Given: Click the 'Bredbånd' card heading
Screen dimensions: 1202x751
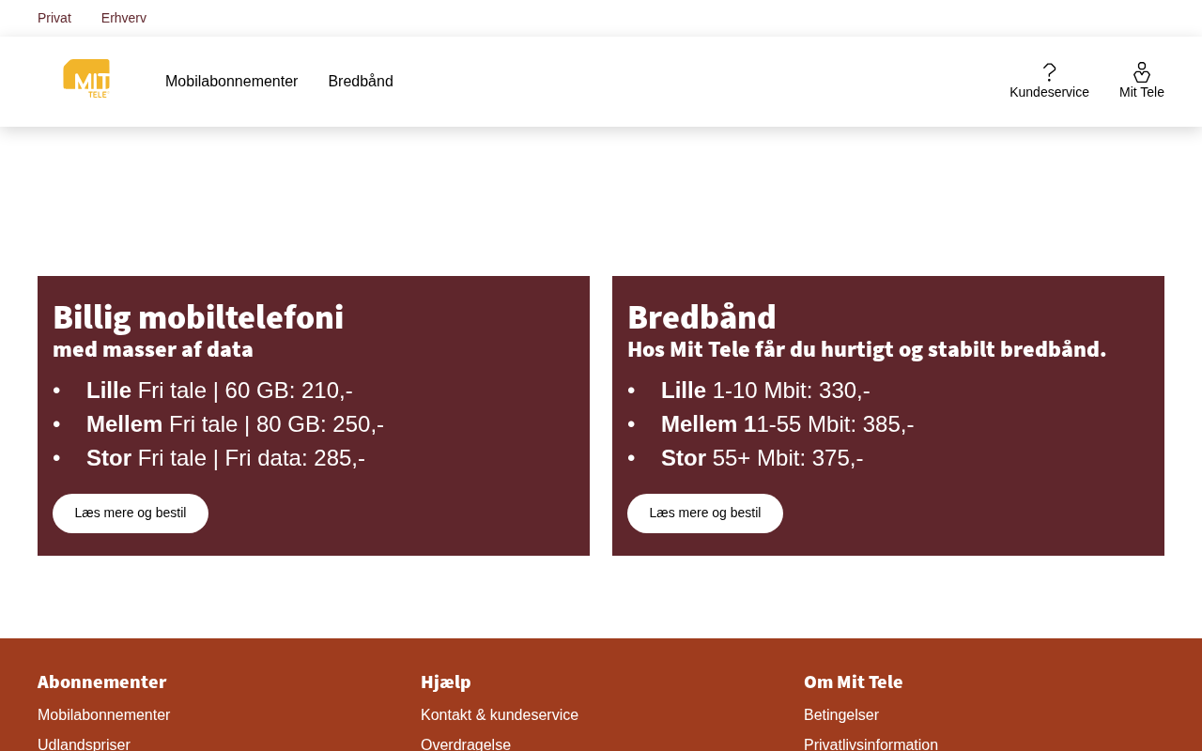Looking at the screenshot, I should 701,317.
